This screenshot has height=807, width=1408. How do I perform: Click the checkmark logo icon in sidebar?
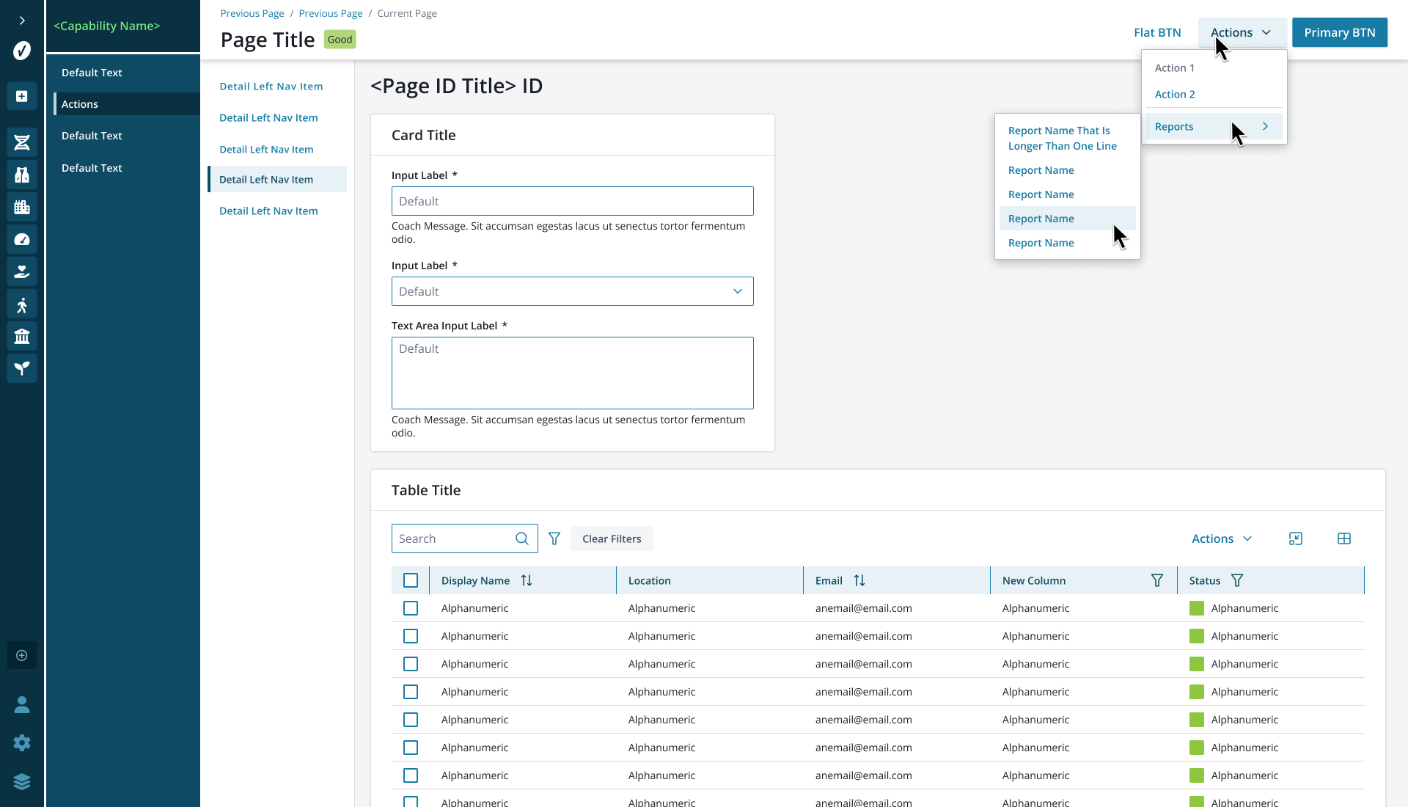point(22,51)
